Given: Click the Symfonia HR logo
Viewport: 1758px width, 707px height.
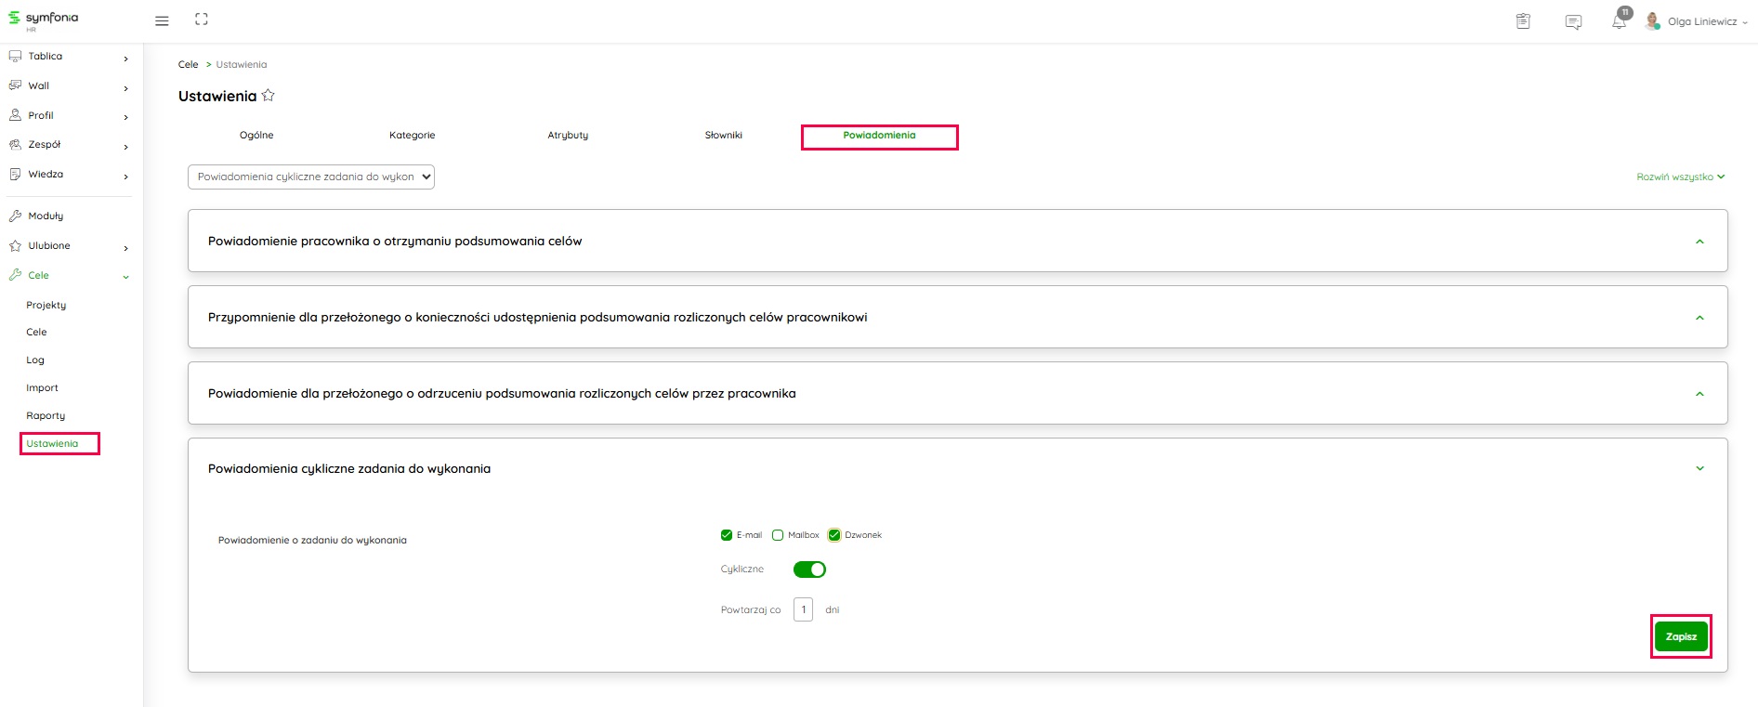Looking at the screenshot, I should coord(44,20).
